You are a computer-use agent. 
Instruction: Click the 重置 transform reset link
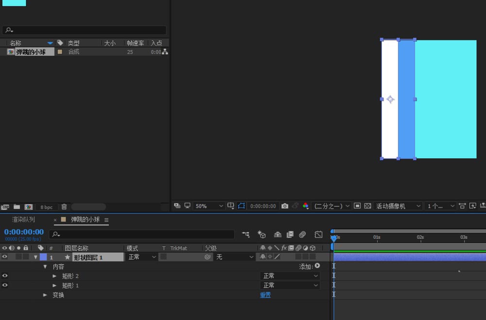[265, 295]
